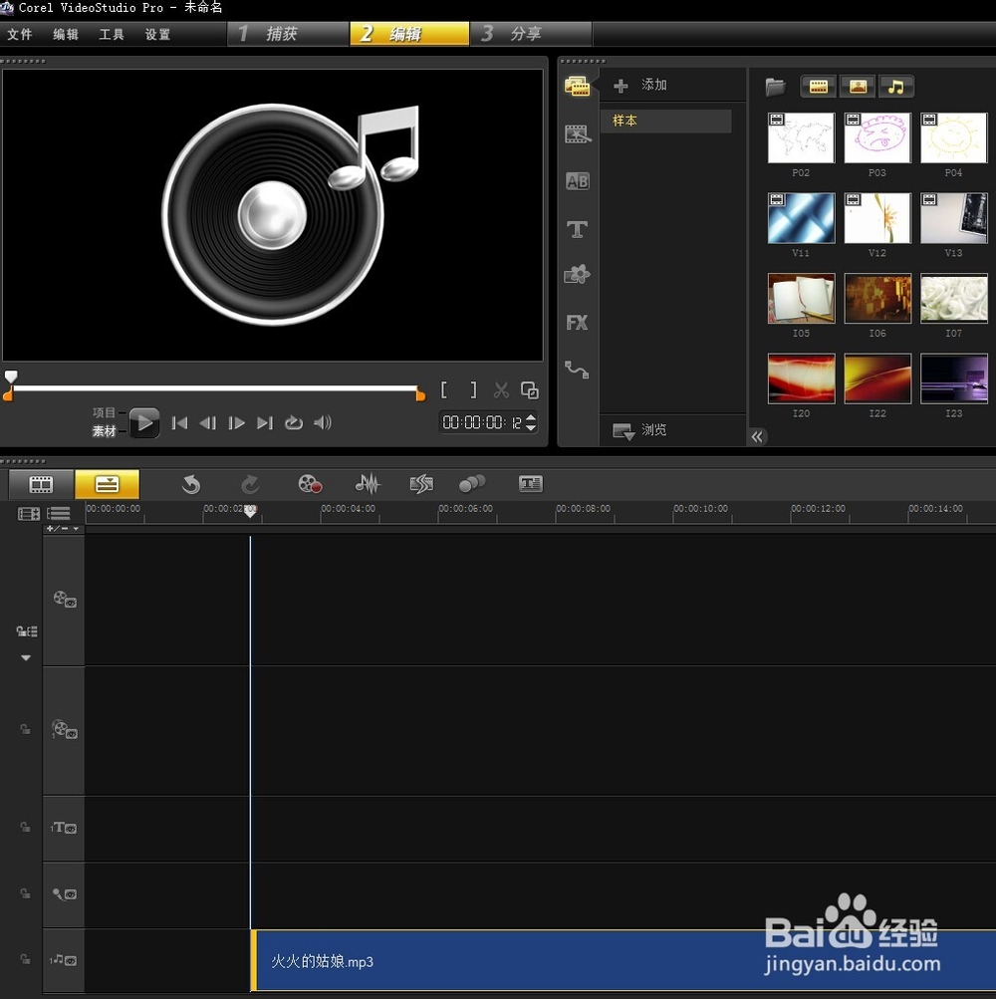996x999 pixels.
Task: Toggle Repeat playback
Action: coord(293,422)
